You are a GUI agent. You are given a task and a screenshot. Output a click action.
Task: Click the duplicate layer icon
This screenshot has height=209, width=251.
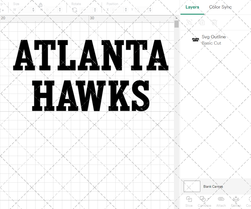point(202,22)
